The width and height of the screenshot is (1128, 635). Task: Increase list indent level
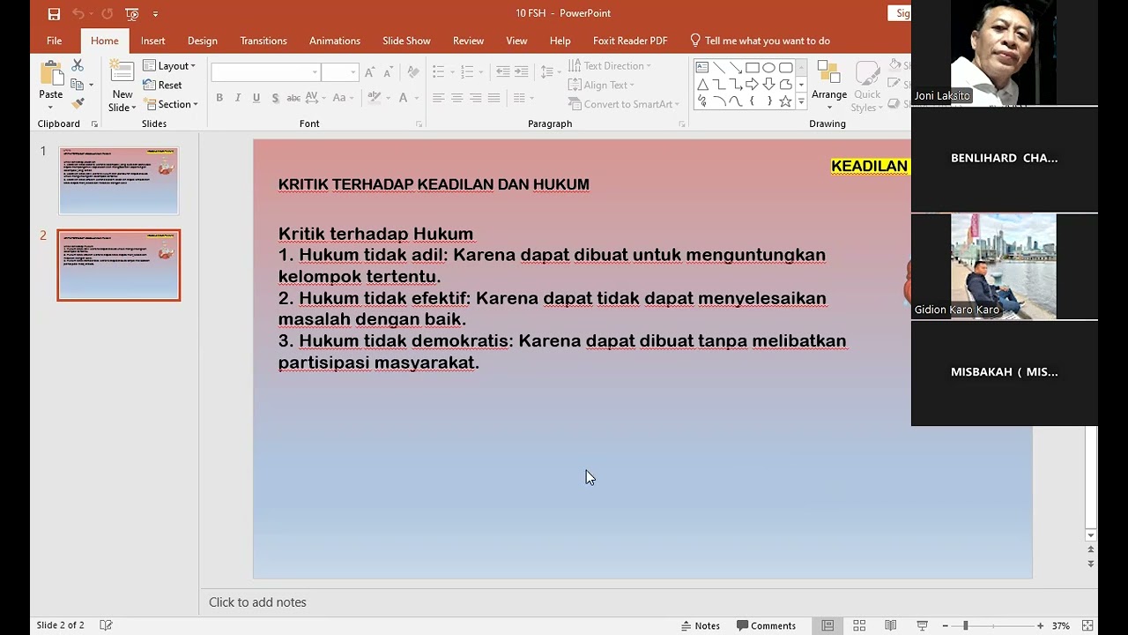pyautogui.click(x=521, y=72)
